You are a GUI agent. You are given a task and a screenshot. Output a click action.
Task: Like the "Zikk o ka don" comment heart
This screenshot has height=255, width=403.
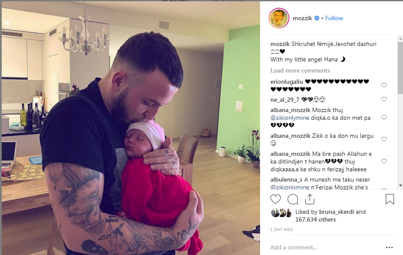384,139
